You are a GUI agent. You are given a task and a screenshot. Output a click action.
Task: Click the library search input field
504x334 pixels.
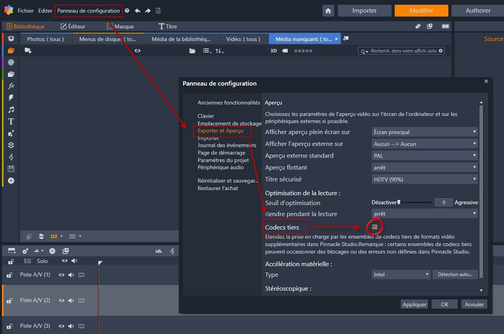[403, 51]
